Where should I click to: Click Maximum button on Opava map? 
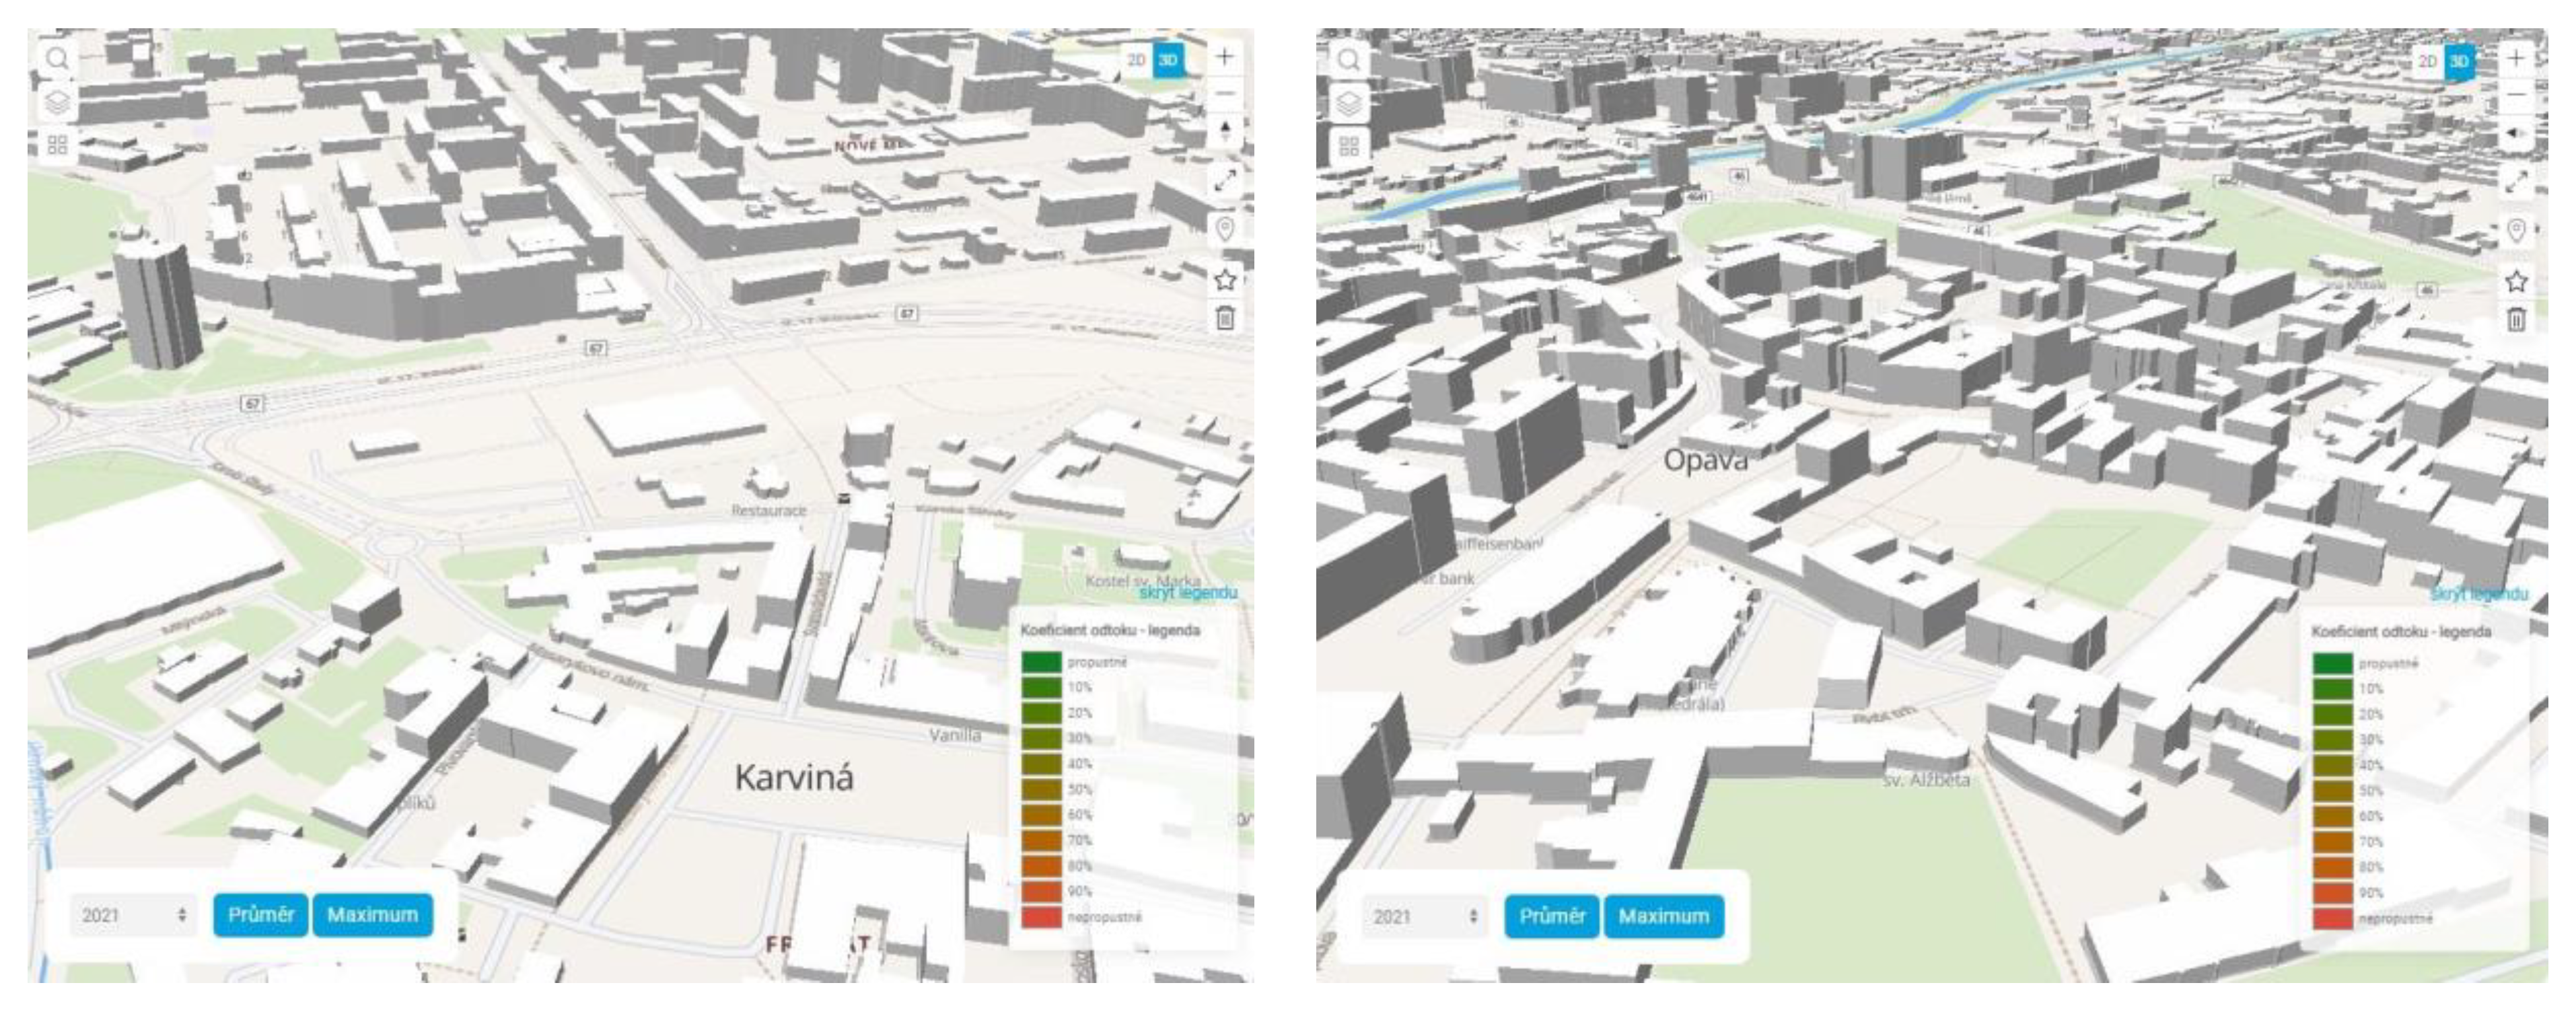[x=1663, y=916]
